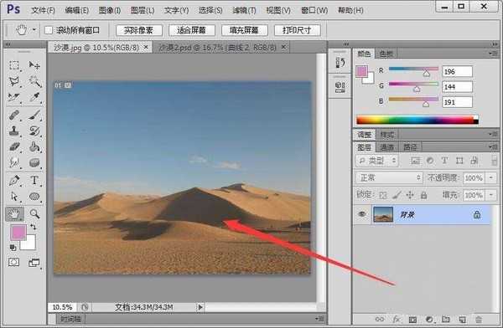Expand the left toolbox double arrow
The image size is (503, 328).
click(x=8, y=44)
